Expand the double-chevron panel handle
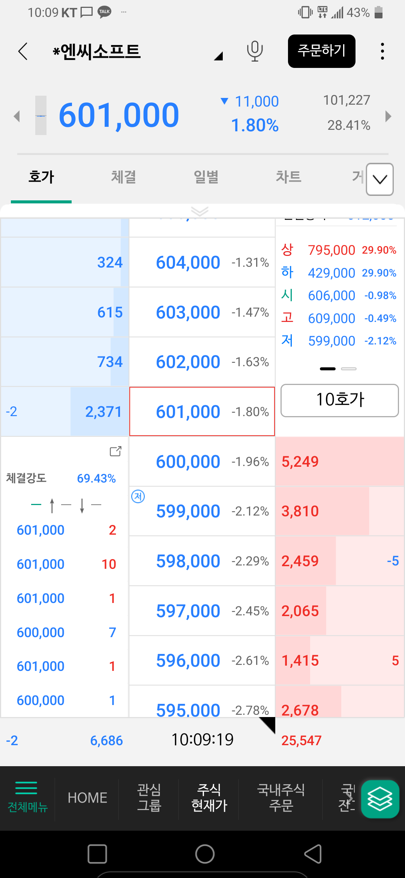The width and height of the screenshot is (405, 878). 199,211
